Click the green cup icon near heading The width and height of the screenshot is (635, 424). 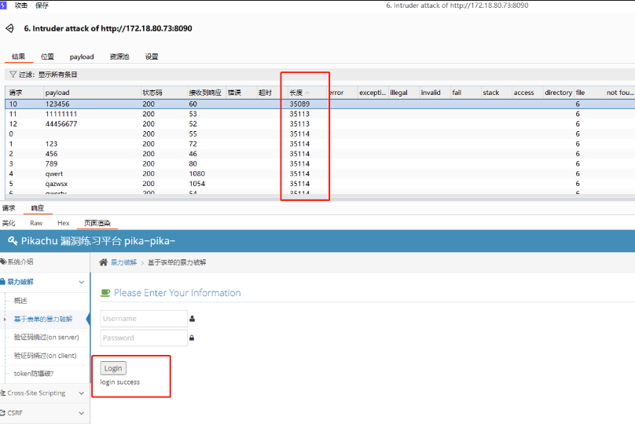pos(105,293)
